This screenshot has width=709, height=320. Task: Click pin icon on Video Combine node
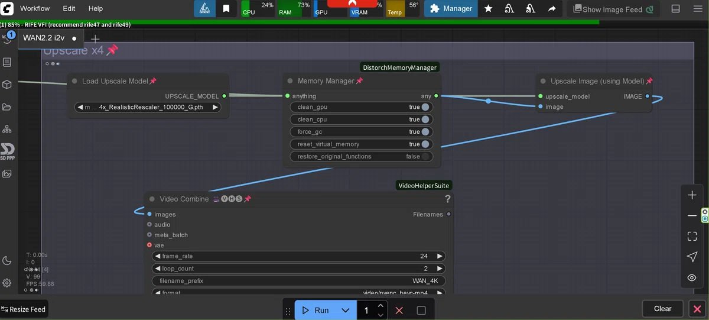[x=248, y=199]
